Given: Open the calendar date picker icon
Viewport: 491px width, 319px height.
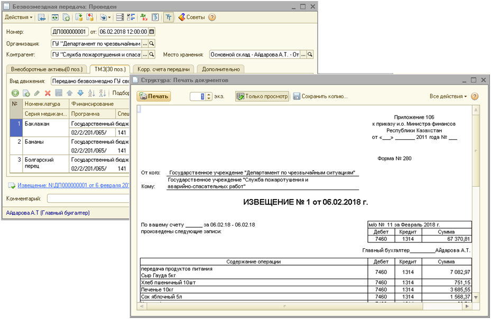Looking at the screenshot, I should point(152,32).
